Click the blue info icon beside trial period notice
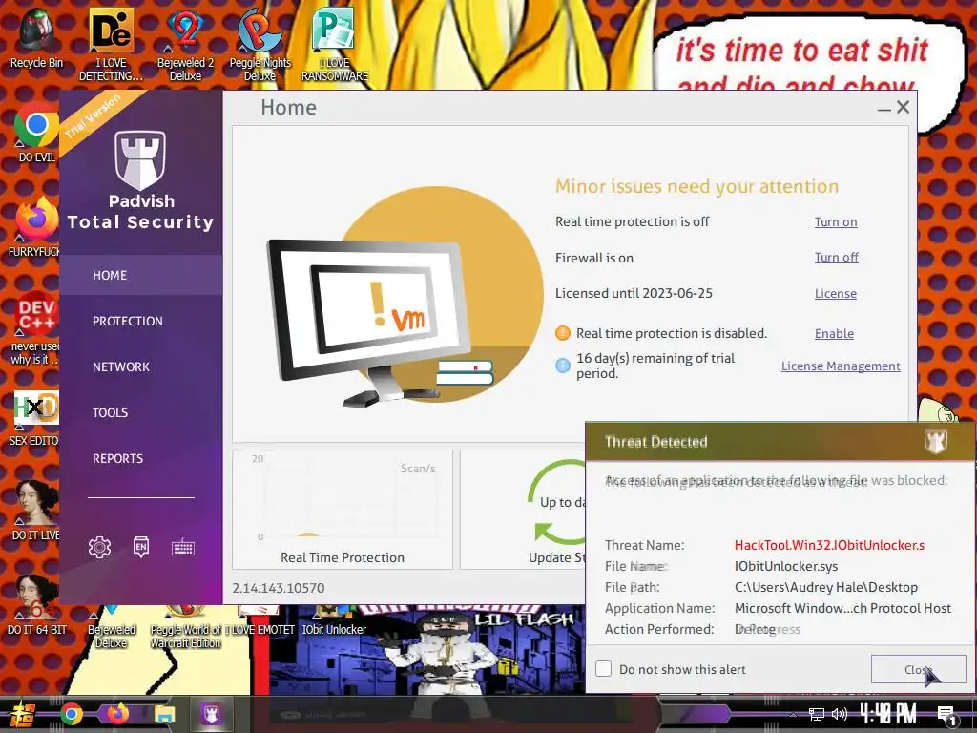The height and width of the screenshot is (733, 977). [x=563, y=366]
